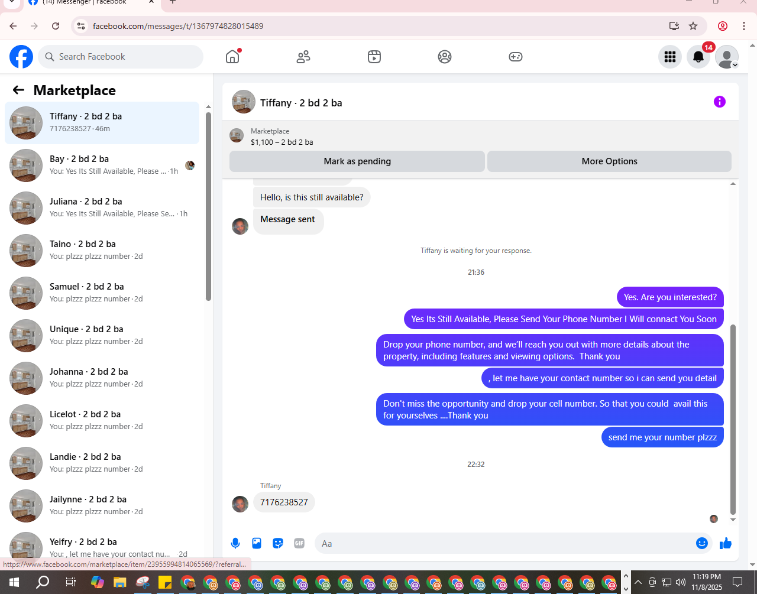
Task: Open the tab search dropdown arrow
Action: point(11,2)
